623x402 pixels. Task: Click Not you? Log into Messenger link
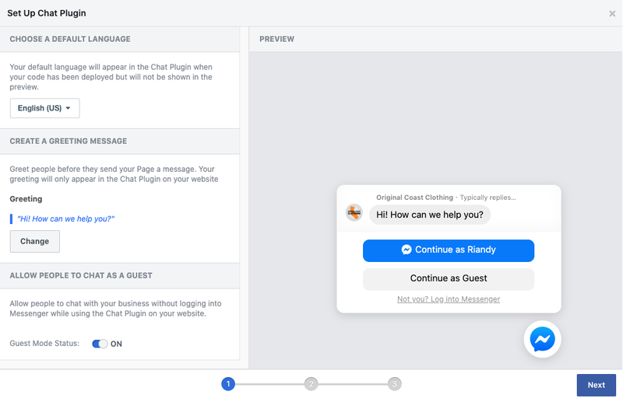pyautogui.click(x=449, y=299)
